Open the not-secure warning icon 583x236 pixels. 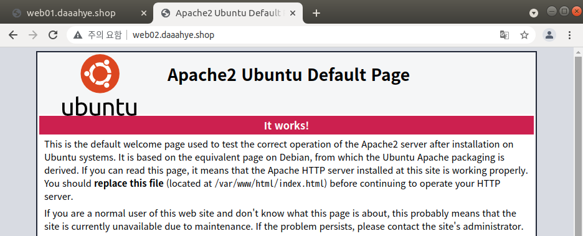(78, 35)
